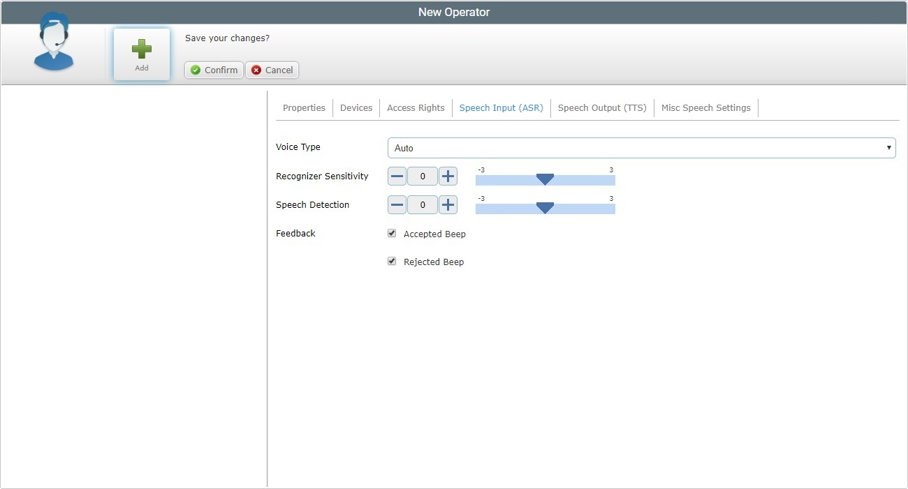Screen dimensions: 908x489
Task: Decrease Speech Detection with minus icon
Action: pos(397,205)
